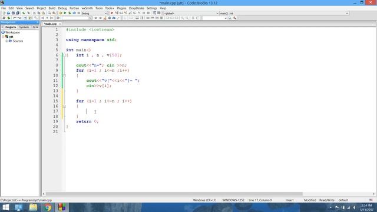Expand the Sources folder node
377x212 pixels.
[6, 41]
